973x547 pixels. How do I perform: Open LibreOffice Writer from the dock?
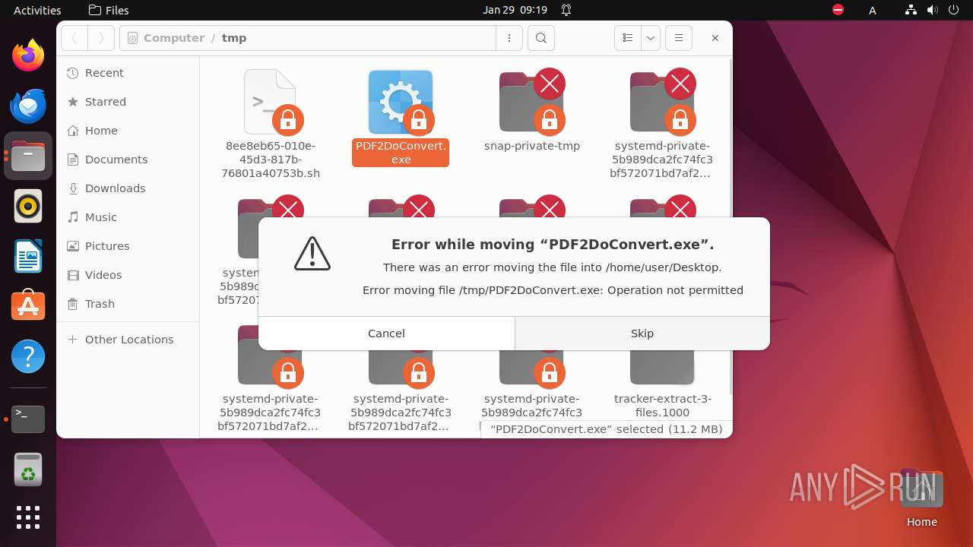click(x=28, y=256)
